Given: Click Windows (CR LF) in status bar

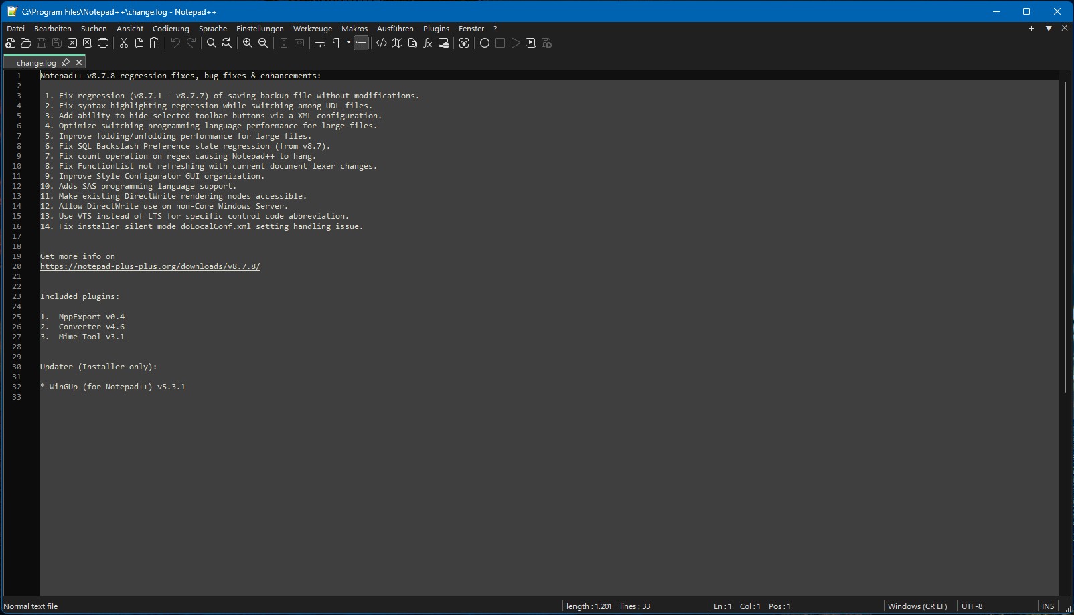Looking at the screenshot, I should coord(917,606).
